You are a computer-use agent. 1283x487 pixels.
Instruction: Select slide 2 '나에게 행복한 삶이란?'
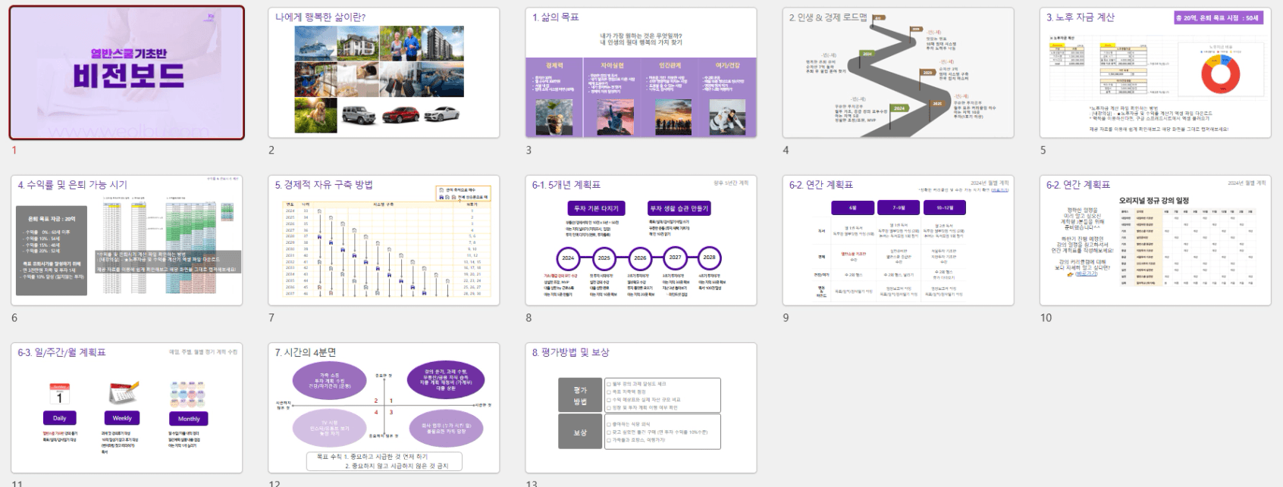384,73
